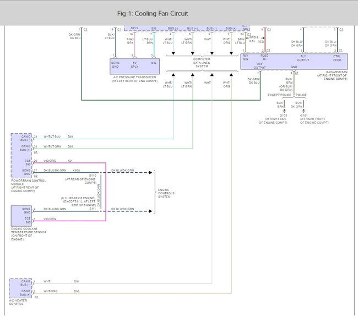
Task: Click 'CTRL FEED' terminal in the radiator fan box
Action: point(337,58)
